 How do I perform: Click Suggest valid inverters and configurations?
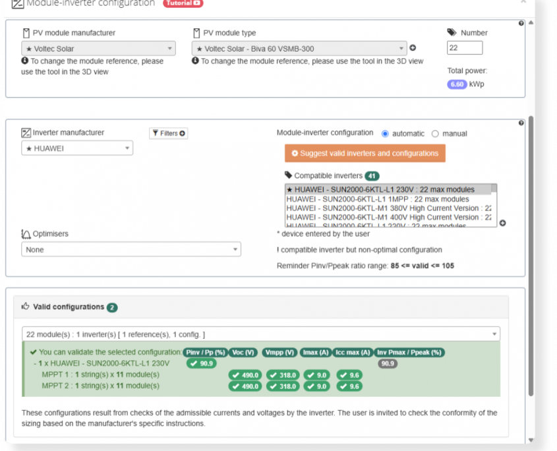pos(365,153)
